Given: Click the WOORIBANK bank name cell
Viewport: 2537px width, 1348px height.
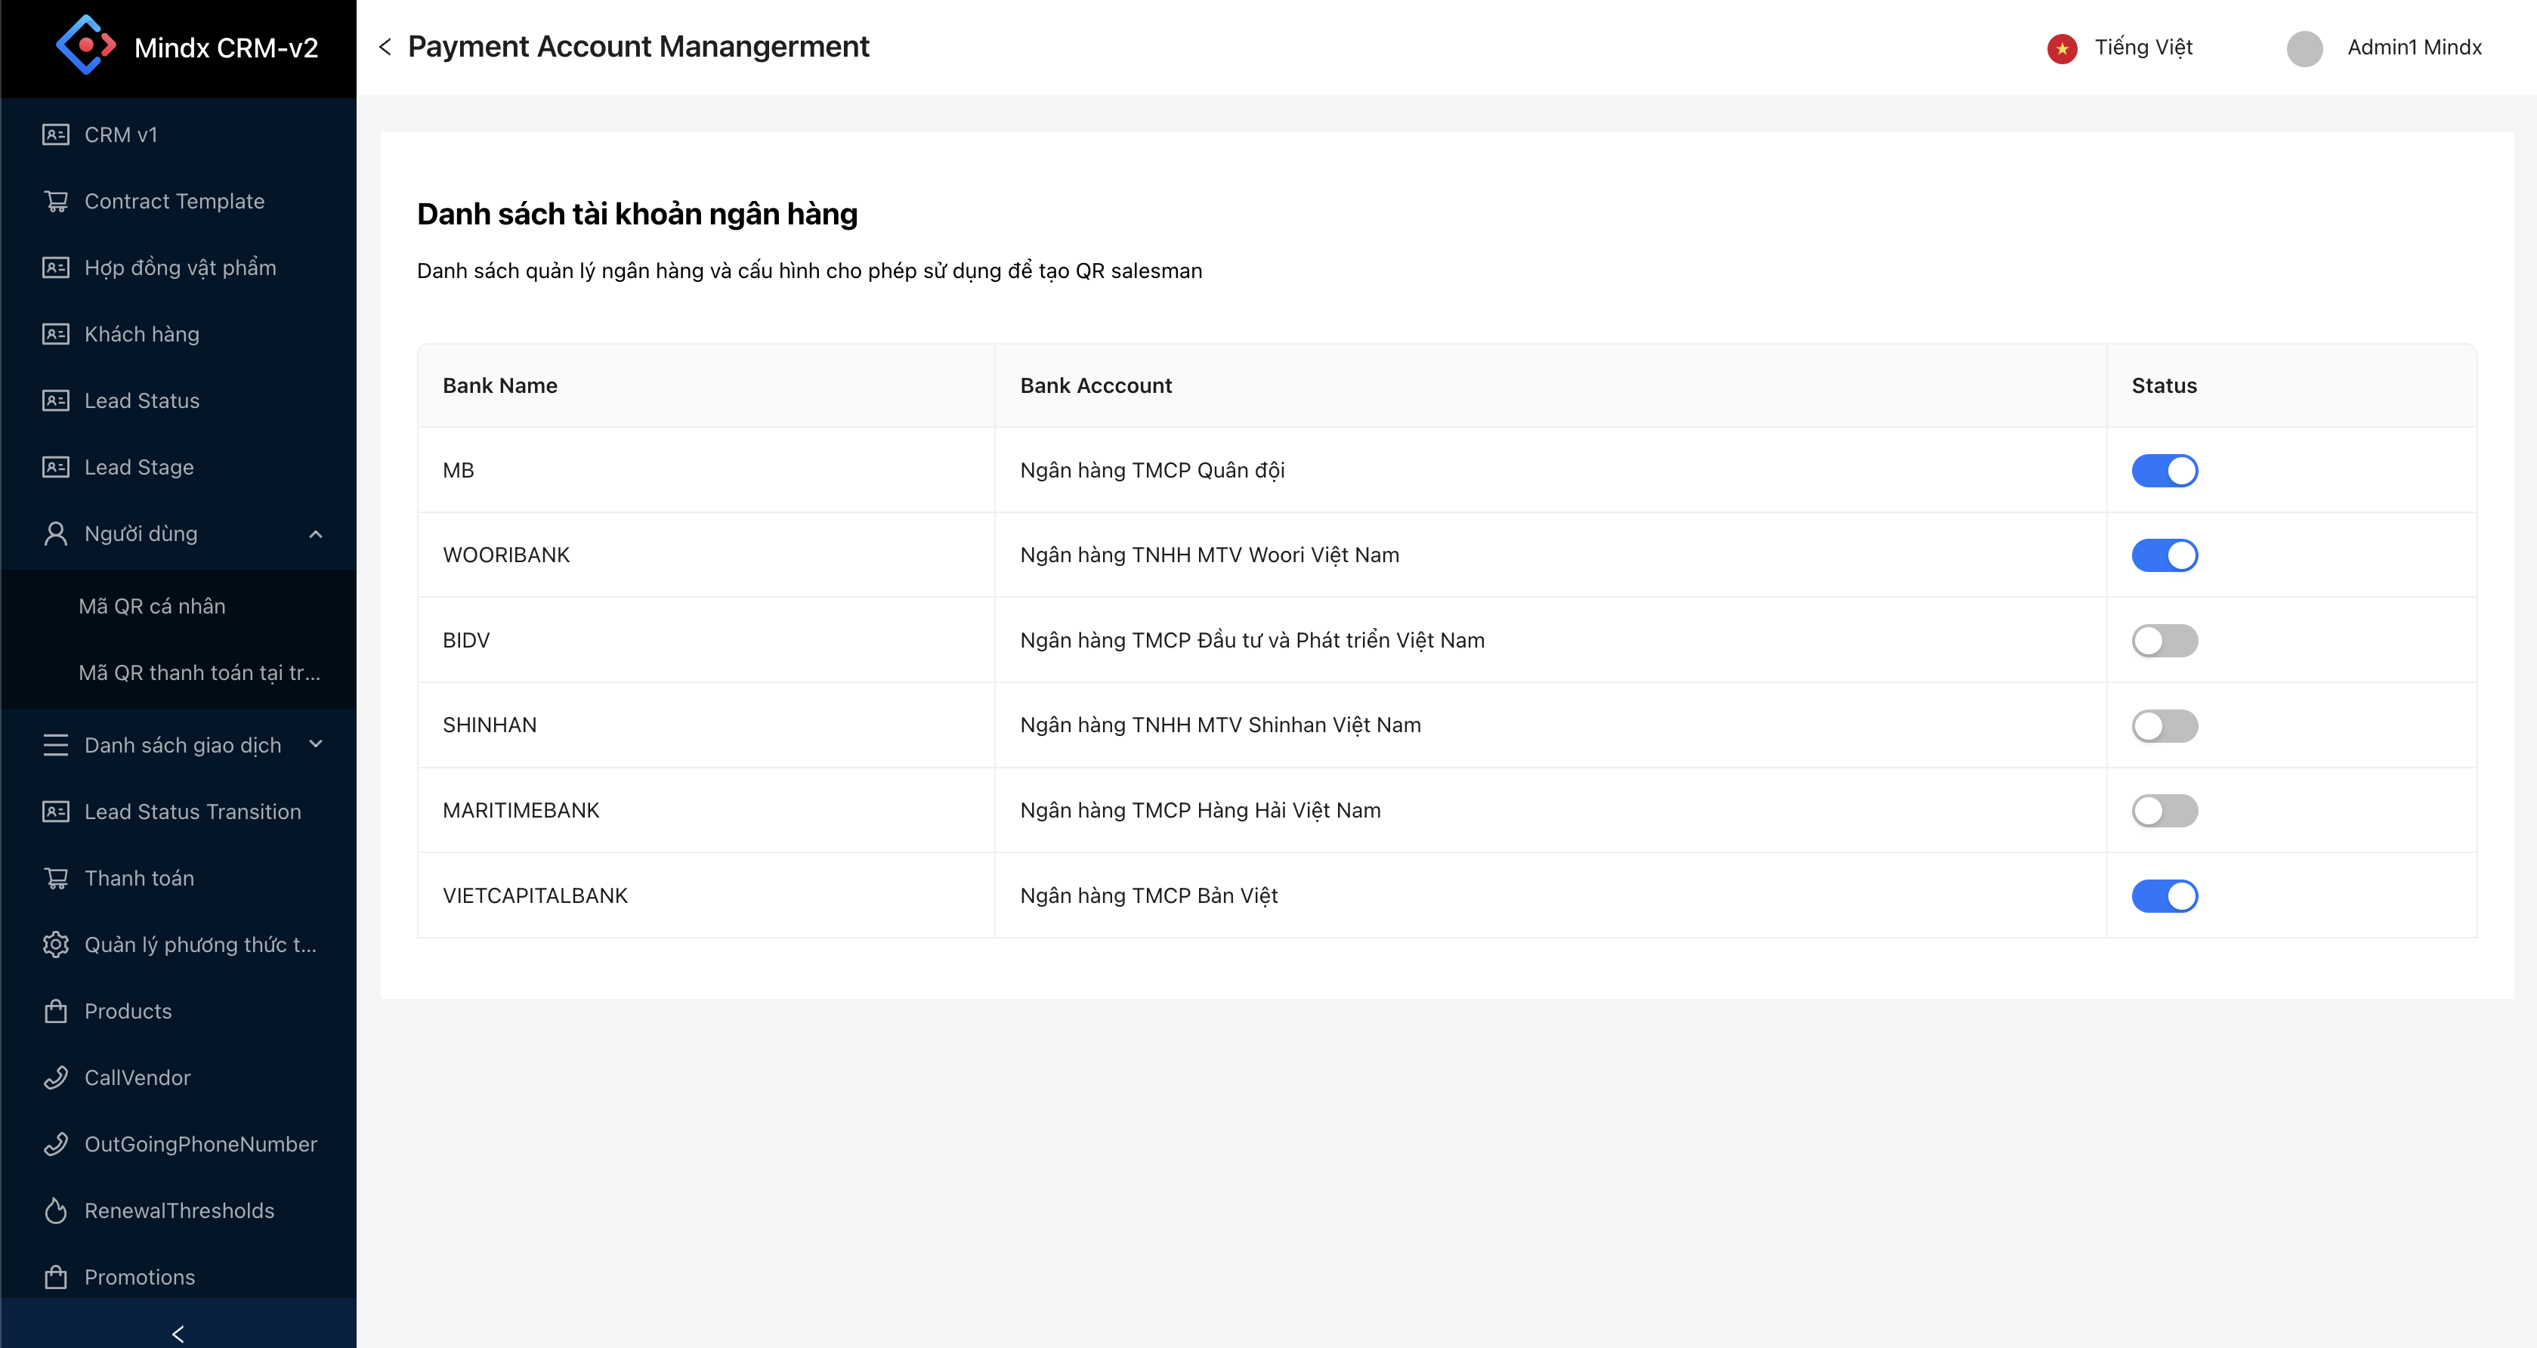Looking at the screenshot, I should 506,555.
